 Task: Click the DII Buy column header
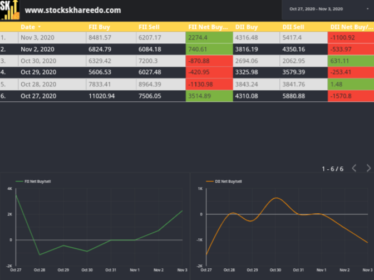pos(247,27)
